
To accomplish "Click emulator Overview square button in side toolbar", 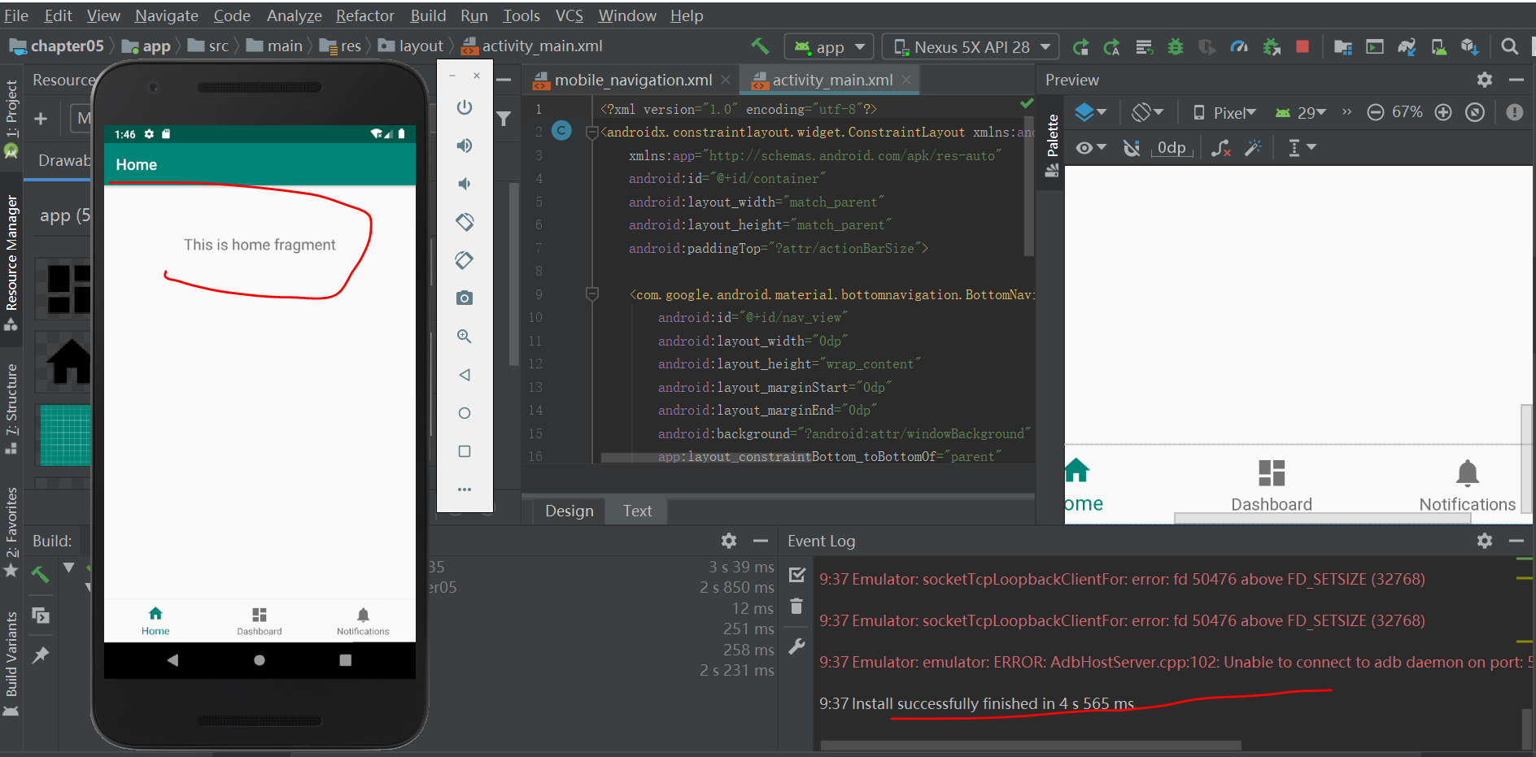I will click(x=465, y=451).
